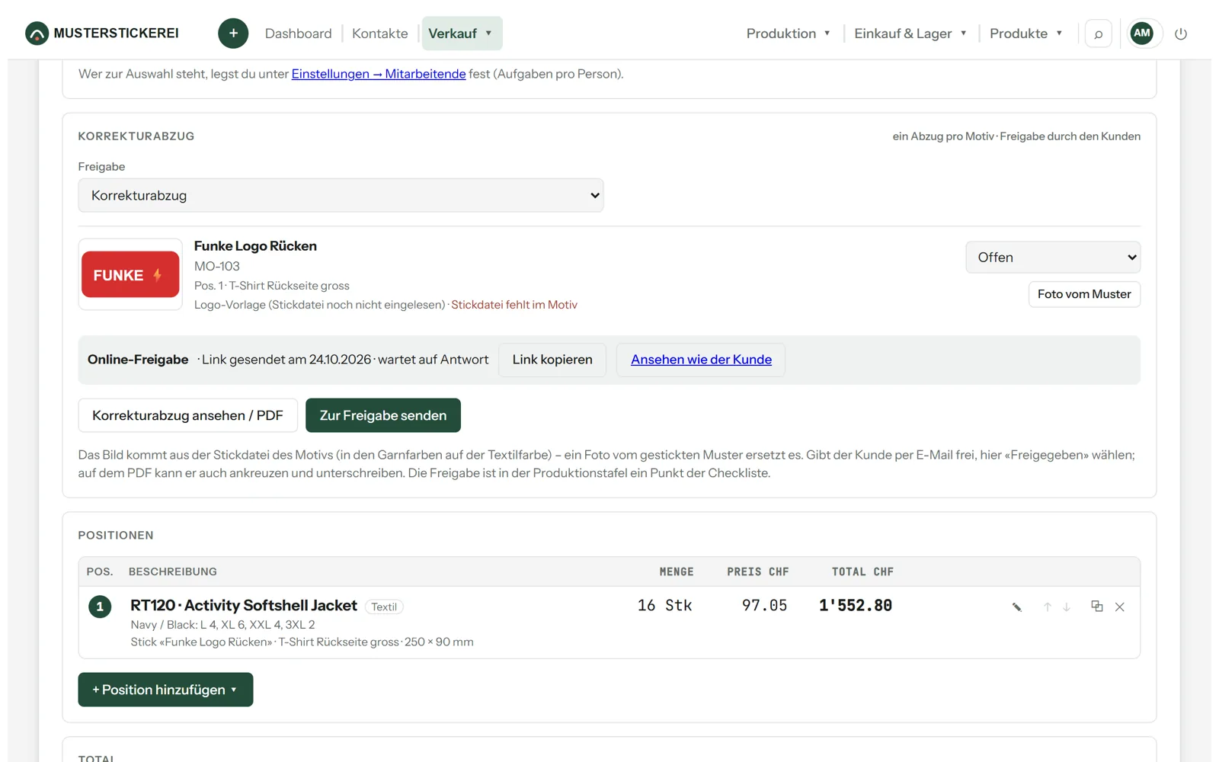
Task: Follow the Einstellungen → Mitarbeitende link
Action: pyautogui.click(x=379, y=74)
